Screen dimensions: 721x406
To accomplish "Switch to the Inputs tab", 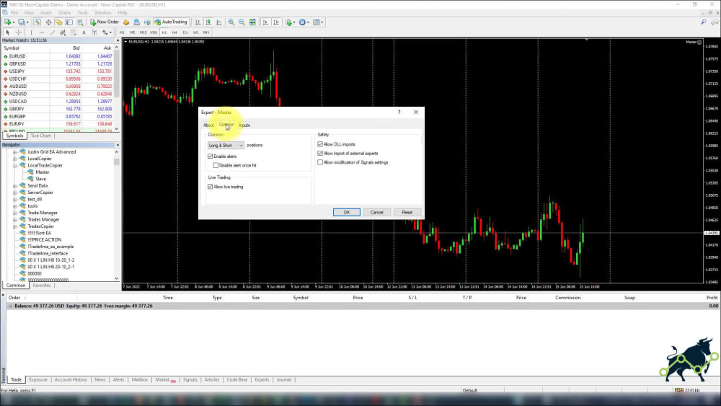I will click(x=244, y=125).
